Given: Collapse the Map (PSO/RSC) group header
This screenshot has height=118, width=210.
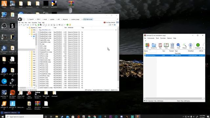Looking at the screenshot, I should point(116,30).
